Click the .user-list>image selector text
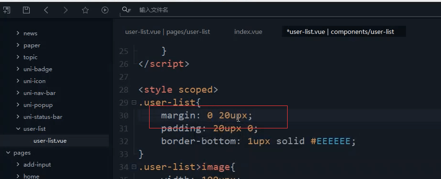441x179 pixels. pos(184,167)
